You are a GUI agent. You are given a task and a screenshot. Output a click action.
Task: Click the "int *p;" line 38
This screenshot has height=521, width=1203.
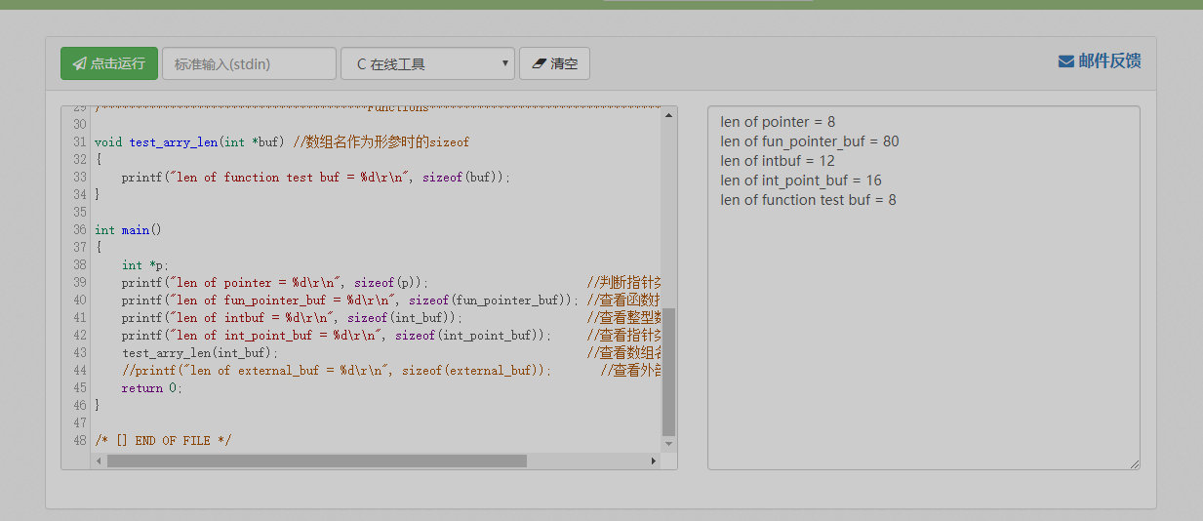pos(145,264)
